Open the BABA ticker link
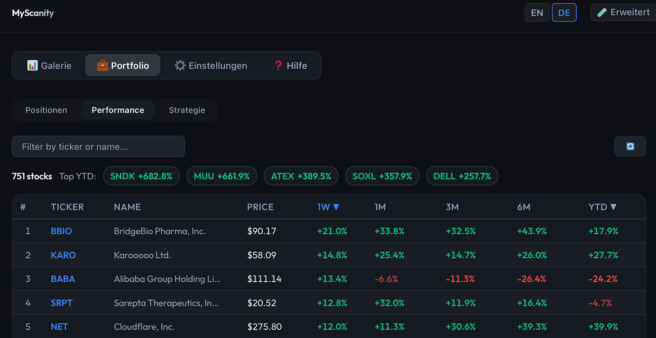656x338 pixels. coord(63,279)
